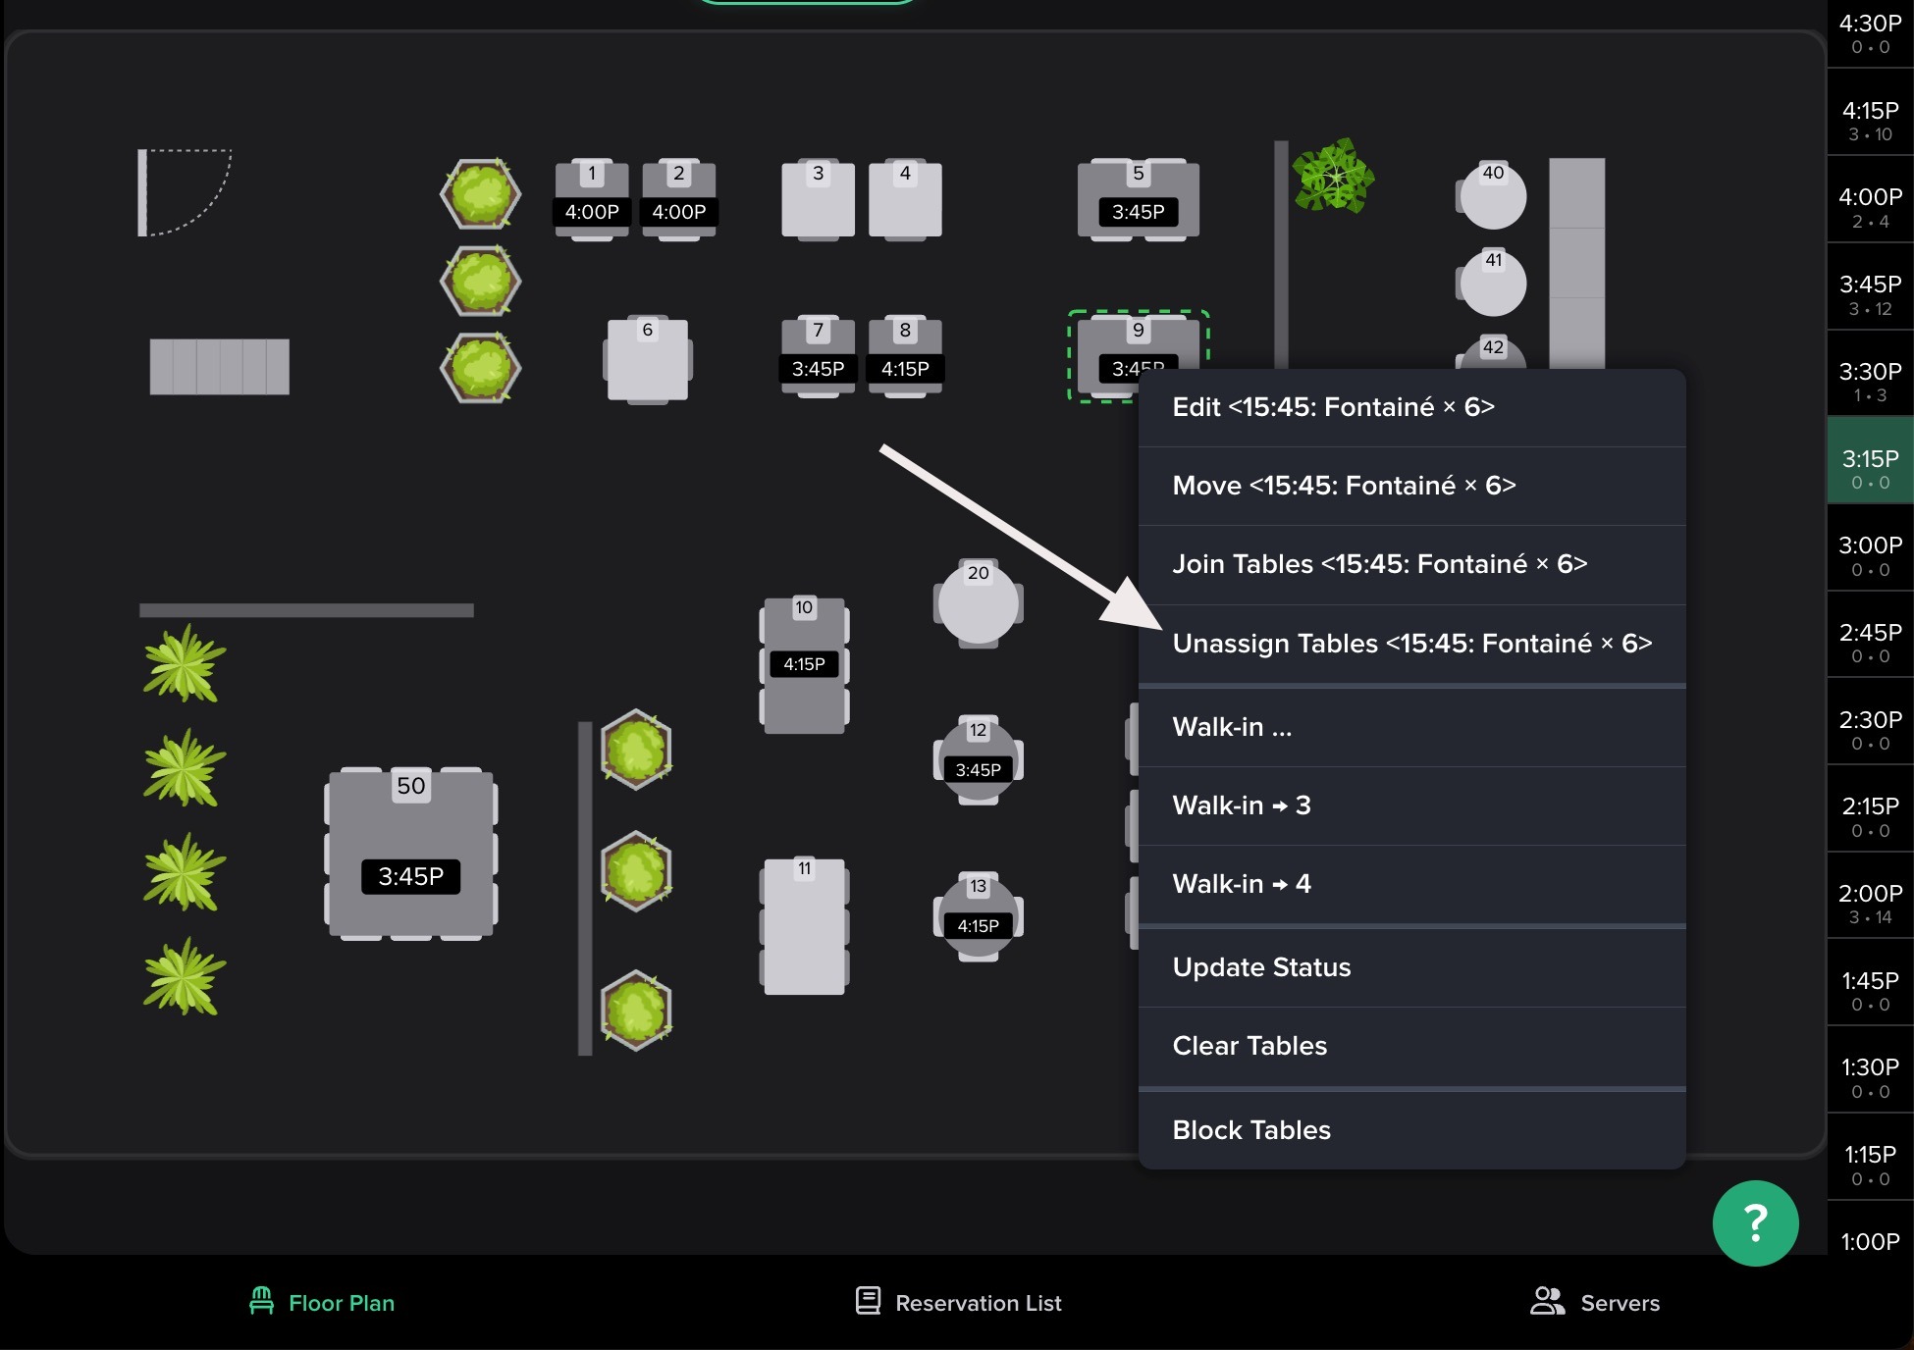Open the Update Status menu option

1261,967
